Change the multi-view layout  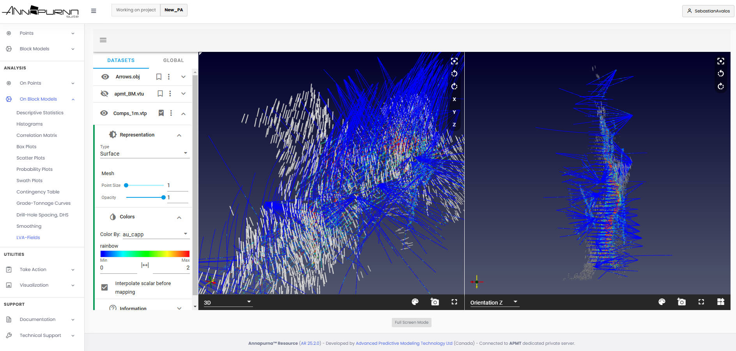[721, 302]
